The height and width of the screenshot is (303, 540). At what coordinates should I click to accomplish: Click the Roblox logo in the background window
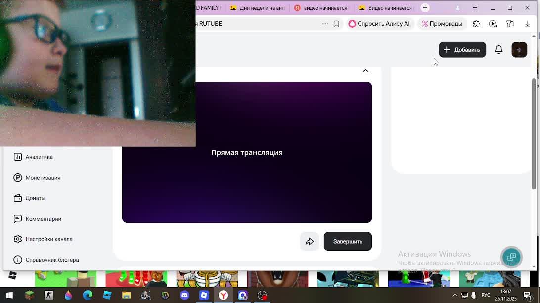click(x=12, y=275)
